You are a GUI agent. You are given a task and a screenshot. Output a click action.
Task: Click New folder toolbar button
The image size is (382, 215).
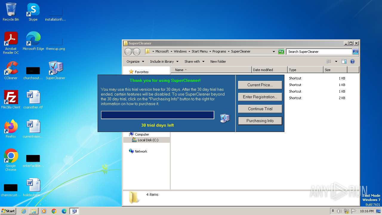click(x=218, y=62)
